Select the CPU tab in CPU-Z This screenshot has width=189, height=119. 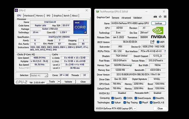point(19,15)
